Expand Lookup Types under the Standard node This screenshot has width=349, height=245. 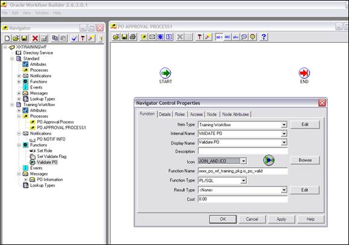[x=19, y=99]
